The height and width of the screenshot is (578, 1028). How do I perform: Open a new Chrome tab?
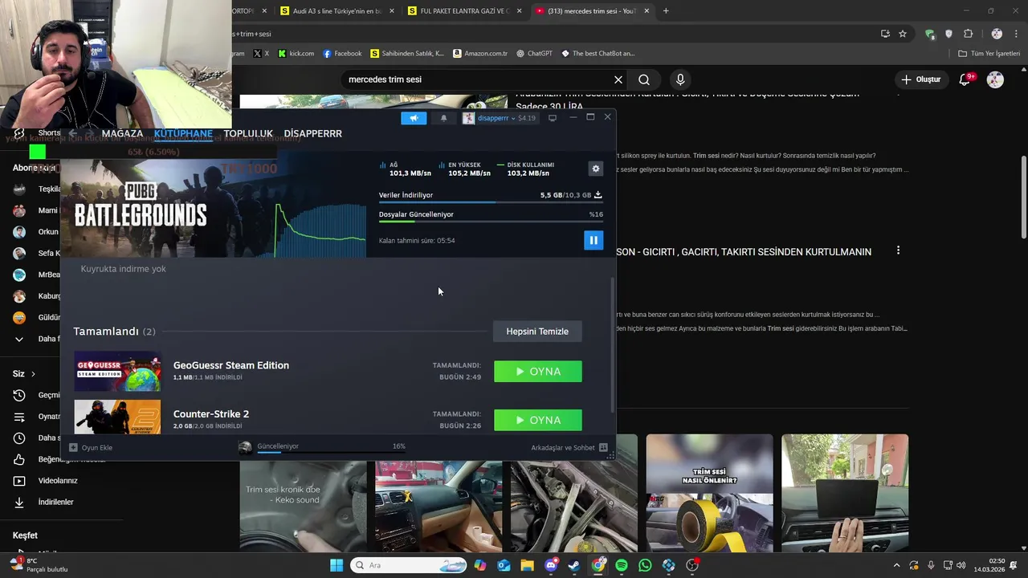click(666, 11)
